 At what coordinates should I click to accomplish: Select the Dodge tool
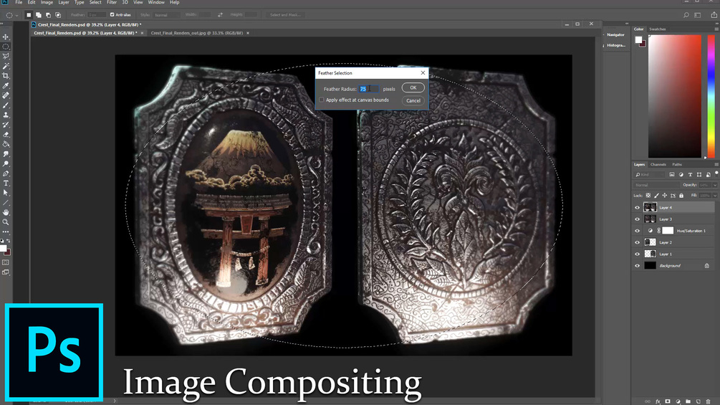6,164
